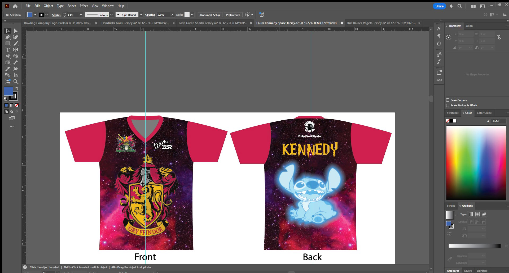509x273 pixels.
Task: Switch to Josh Green Sharks Jersey.ai tab
Action: (x=213, y=23)
